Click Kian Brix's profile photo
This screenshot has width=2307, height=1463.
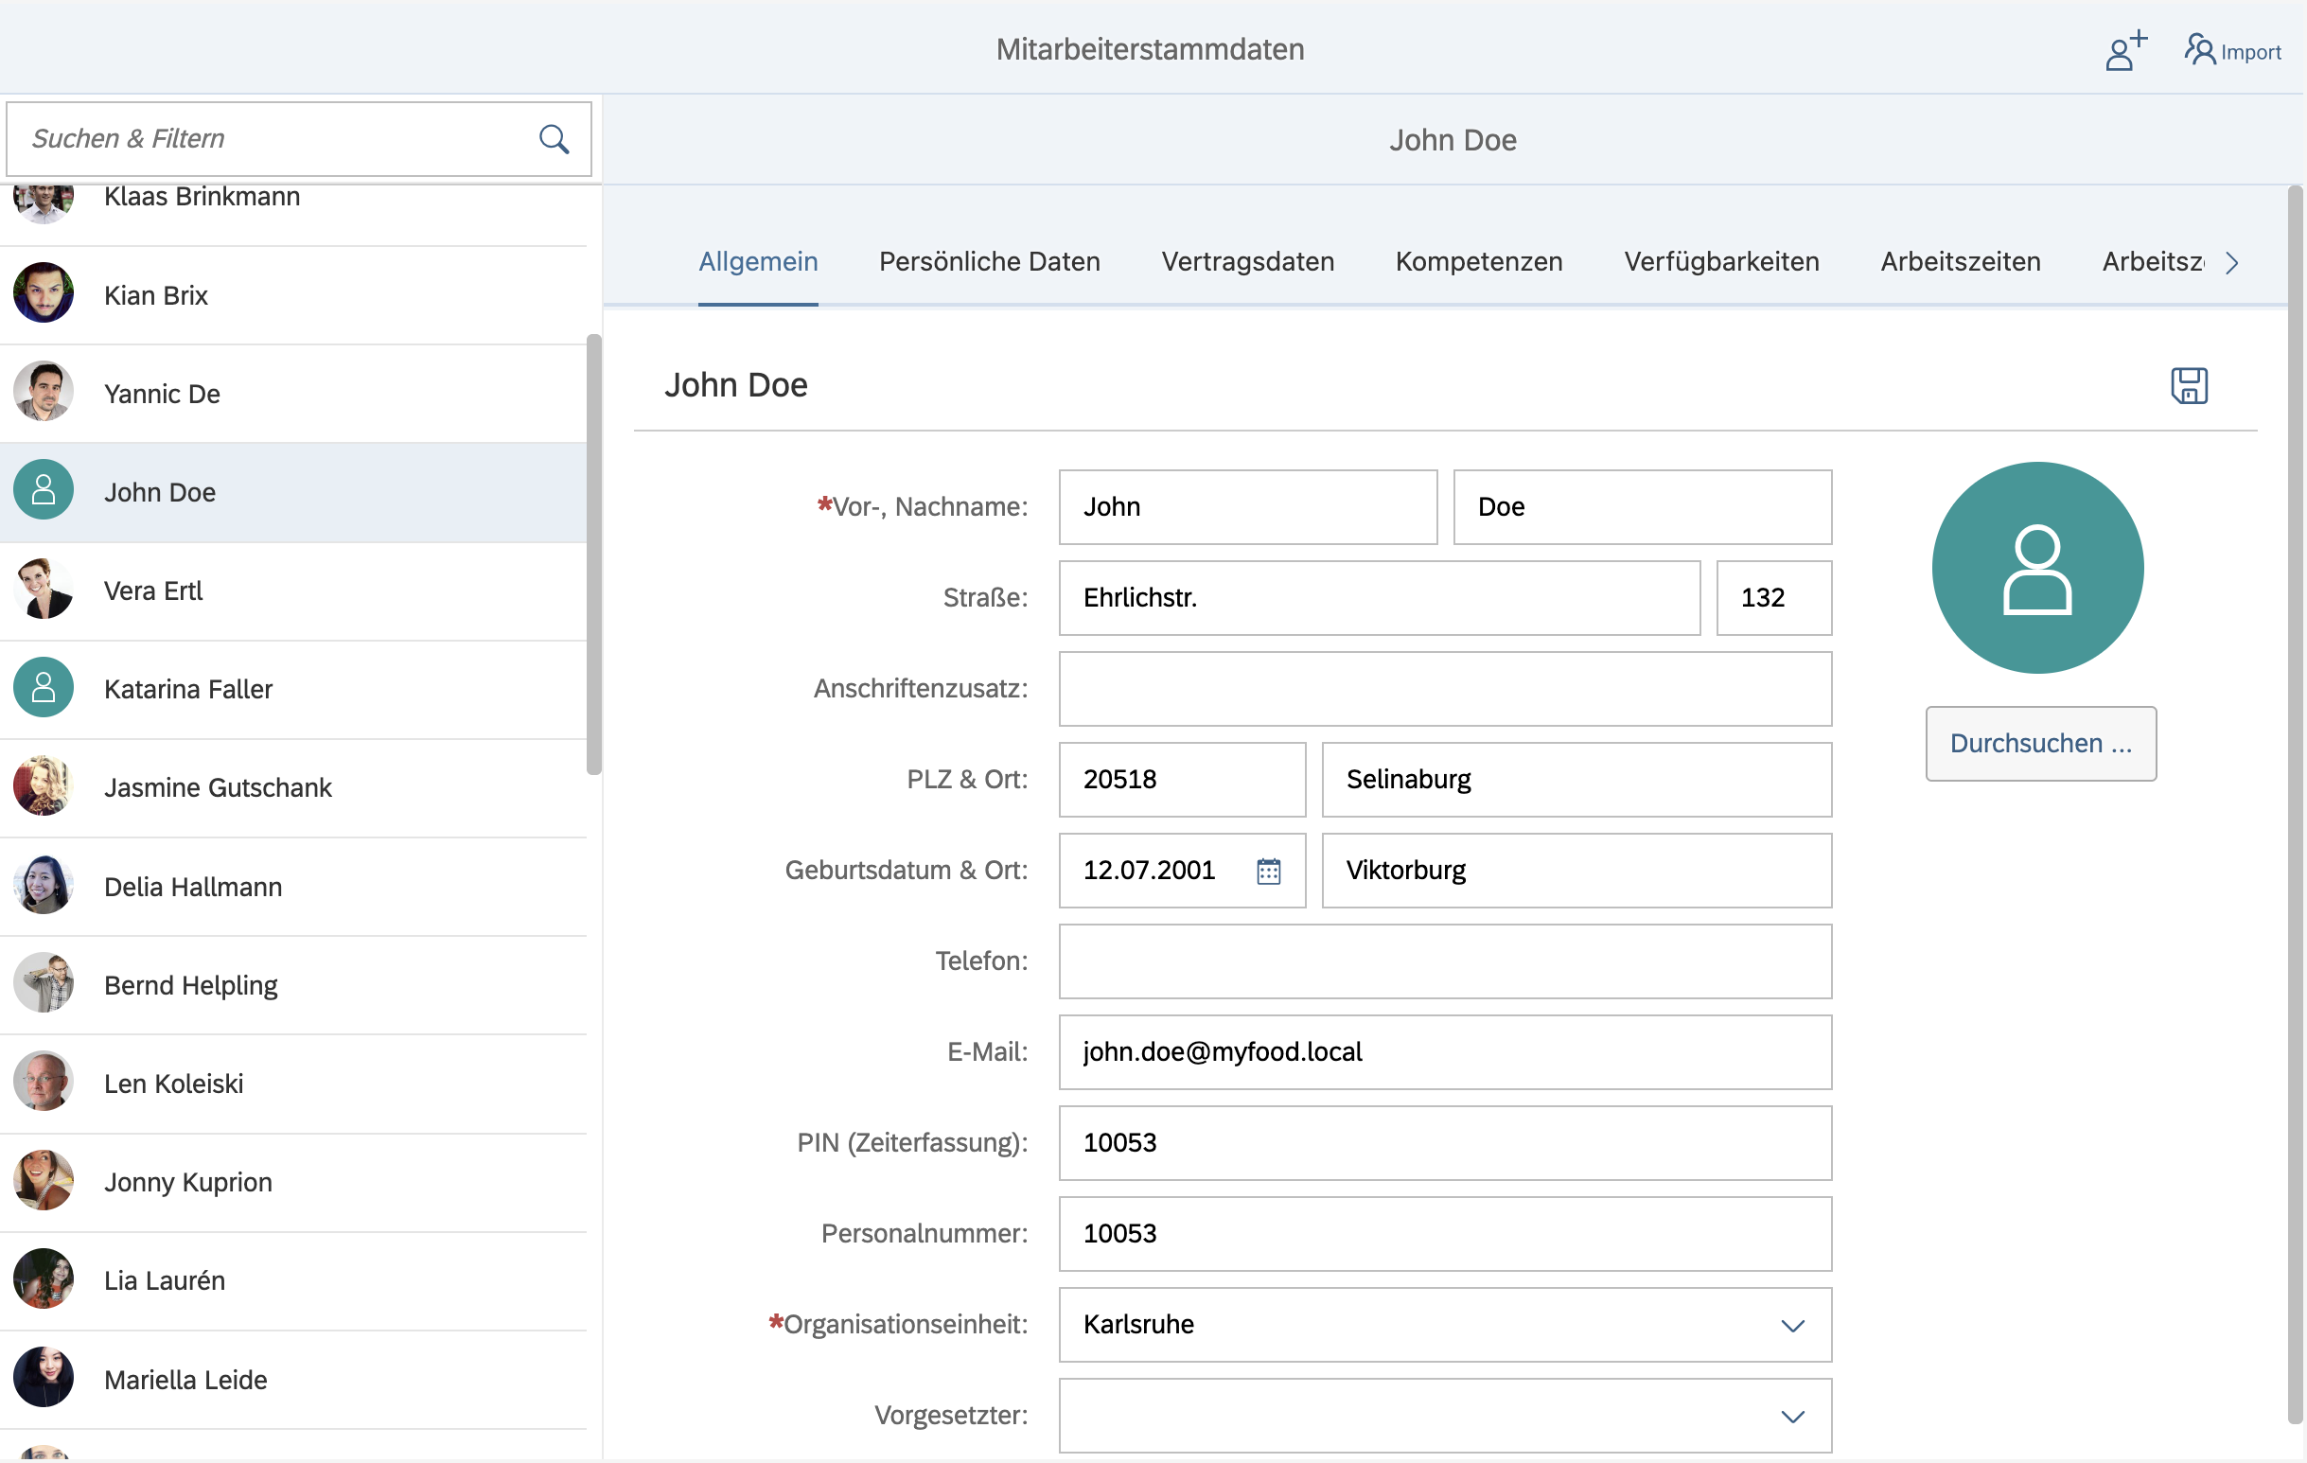coord(44,293)
